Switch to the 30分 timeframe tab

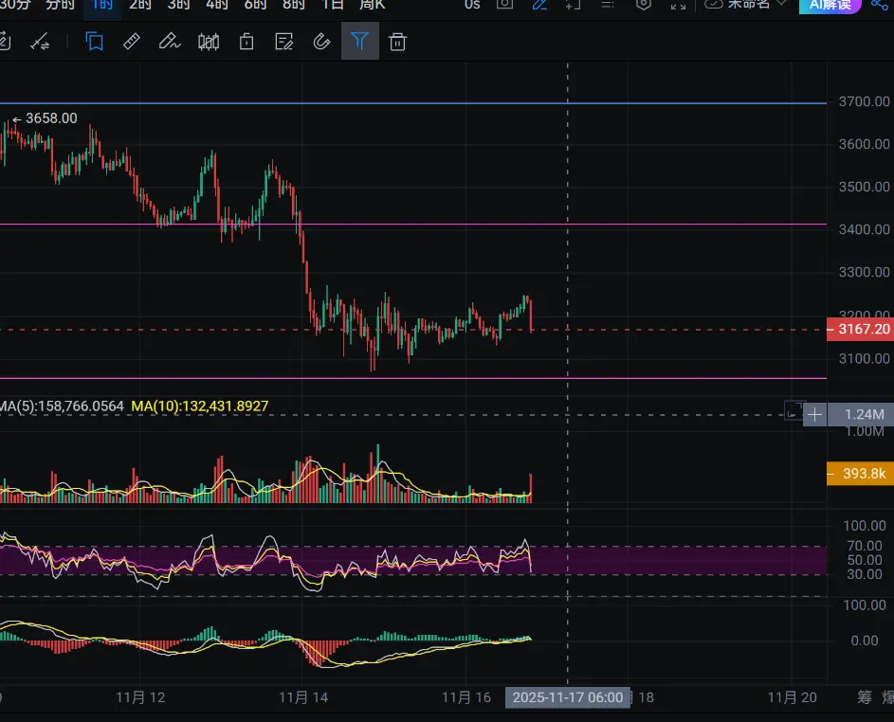click(x=15, y=5)
